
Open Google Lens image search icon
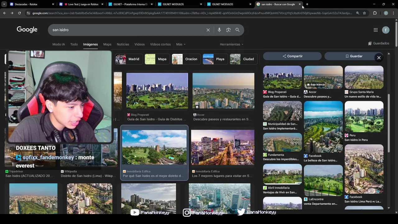coord(229,30)
